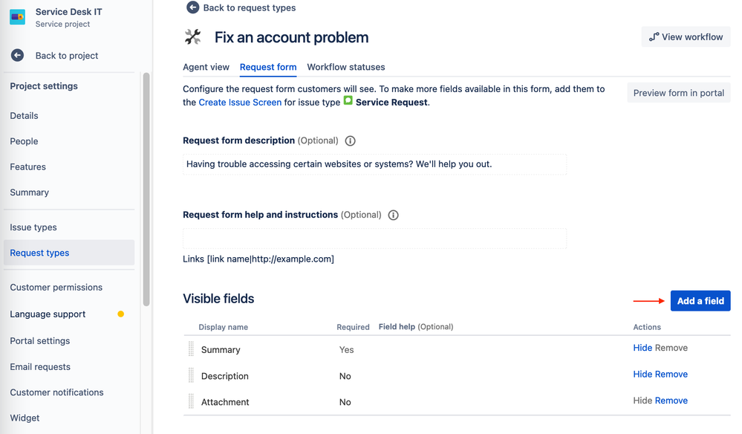Click the drag handle for Attachment field
This screenshot has width=742, height=434.
coord(191,401)
